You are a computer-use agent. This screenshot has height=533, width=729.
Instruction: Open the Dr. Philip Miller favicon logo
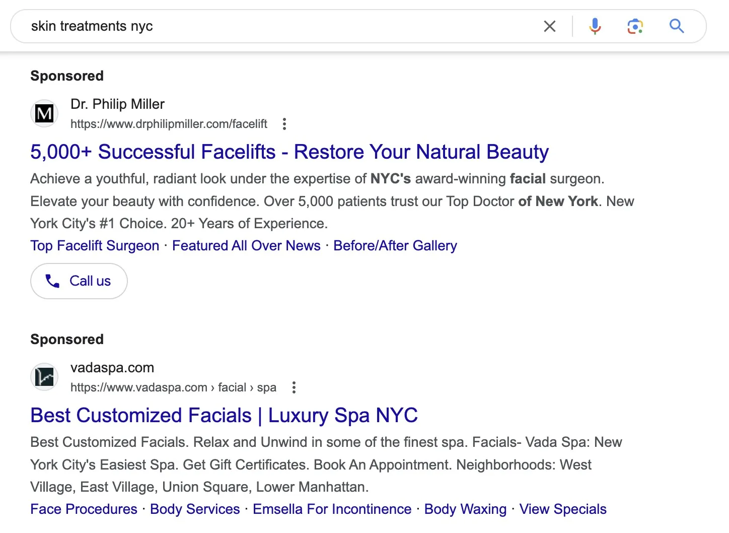44,113
